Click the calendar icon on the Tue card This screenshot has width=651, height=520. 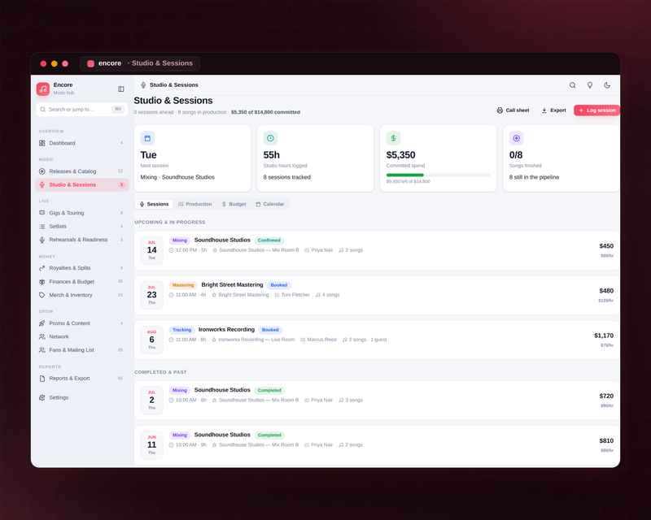tap(147, 138)
